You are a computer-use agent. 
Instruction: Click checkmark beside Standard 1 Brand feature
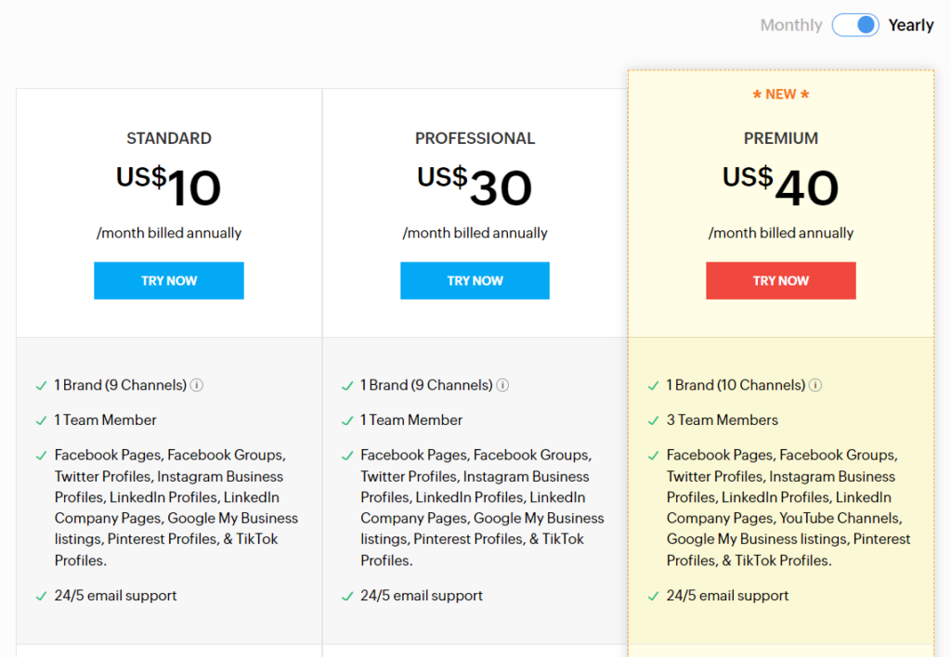(41, 386)
